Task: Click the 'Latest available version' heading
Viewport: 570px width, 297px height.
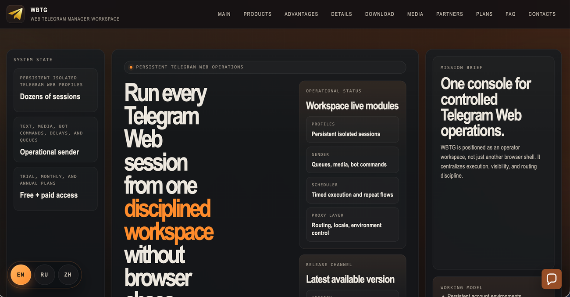Action: pyautogui.click(x=350, y=279)
